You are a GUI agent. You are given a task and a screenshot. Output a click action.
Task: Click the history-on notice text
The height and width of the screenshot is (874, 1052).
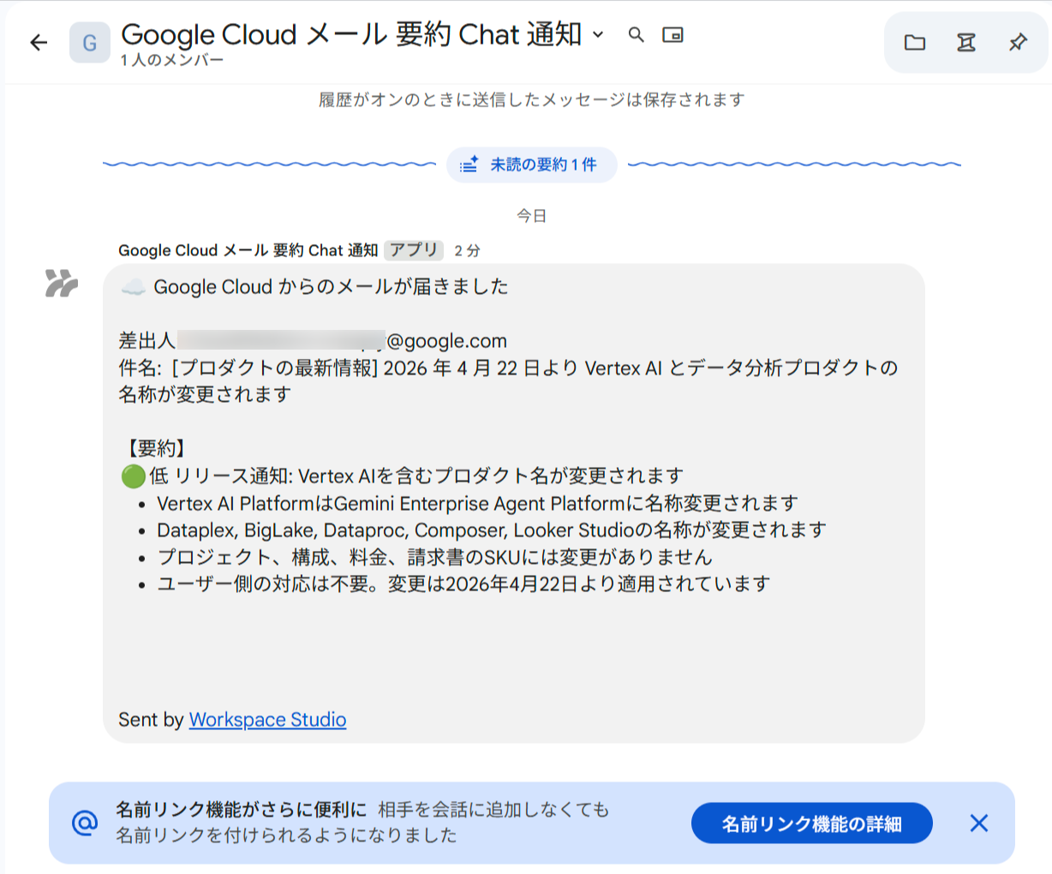pos(531,99)
